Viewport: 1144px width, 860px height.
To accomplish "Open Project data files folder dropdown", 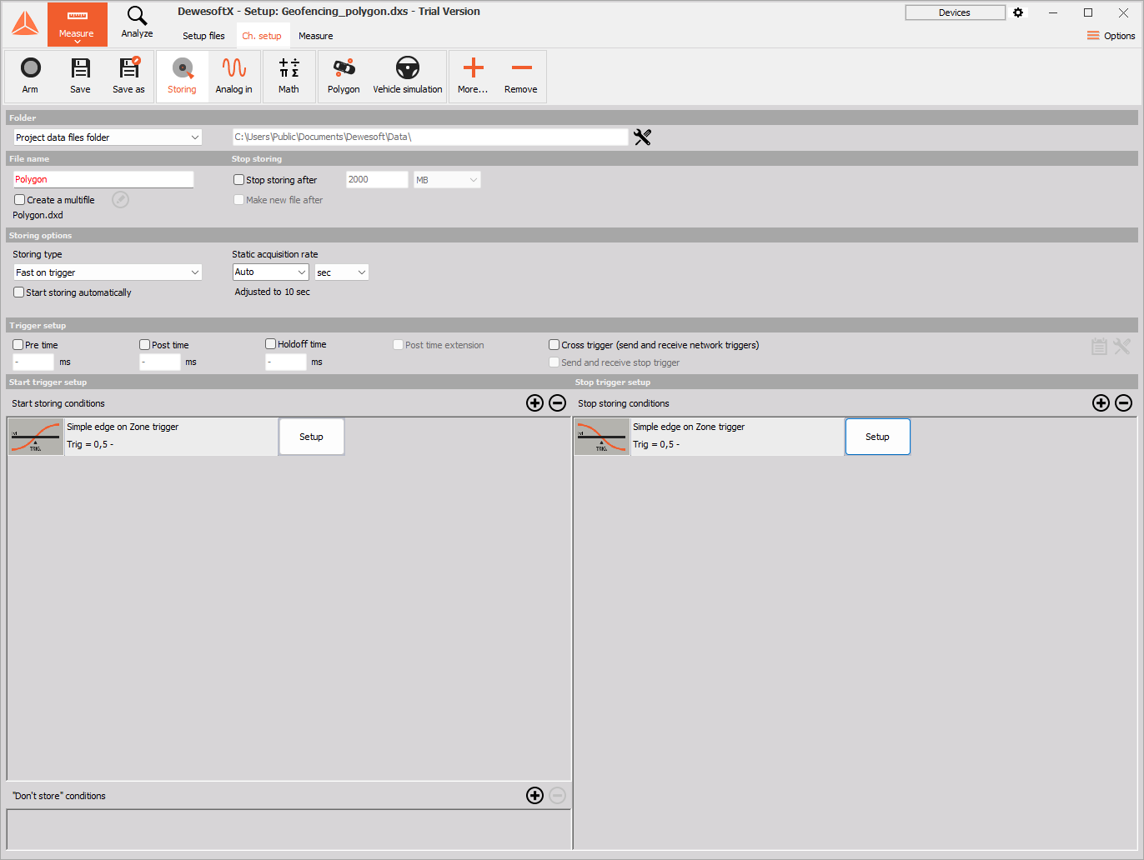I will pyautogui.click(x=108, y=137).
